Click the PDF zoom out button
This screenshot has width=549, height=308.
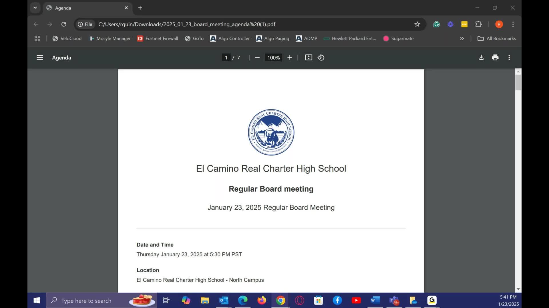point(257,58)
